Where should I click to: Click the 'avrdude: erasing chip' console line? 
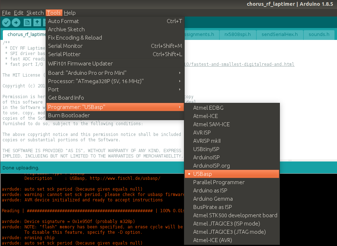tap(28, 238)
